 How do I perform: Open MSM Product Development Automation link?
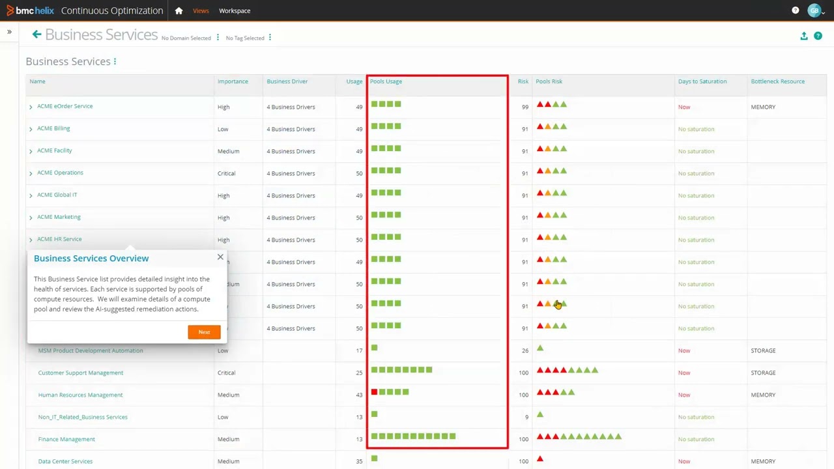91,350
